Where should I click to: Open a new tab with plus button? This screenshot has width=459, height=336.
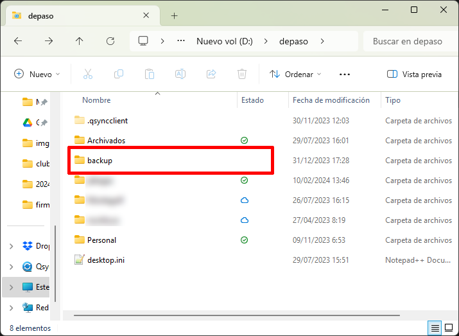[x=174, y=15]
